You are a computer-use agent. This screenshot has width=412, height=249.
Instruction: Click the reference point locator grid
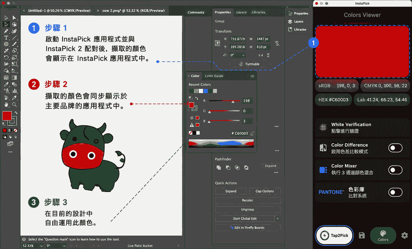click(x=217, y=43)
